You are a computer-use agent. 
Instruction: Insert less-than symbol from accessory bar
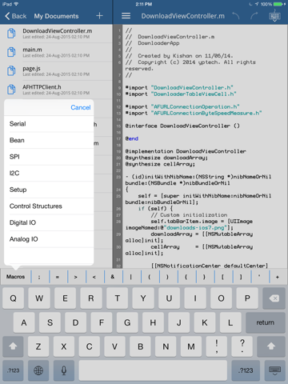[94, 277]
